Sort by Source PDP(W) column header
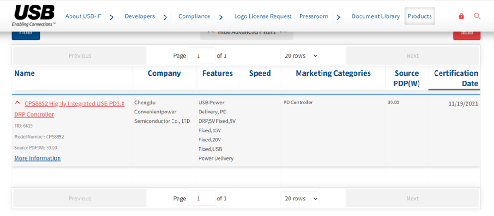The image size is (494, 216). click(407, 78)
